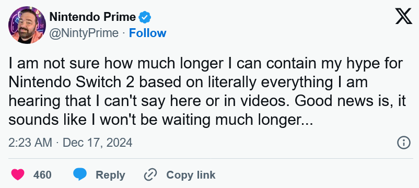Screen dimensions: 419x188
Task: Open the 2:23 AM timestamp link
Action: [30, 143]
